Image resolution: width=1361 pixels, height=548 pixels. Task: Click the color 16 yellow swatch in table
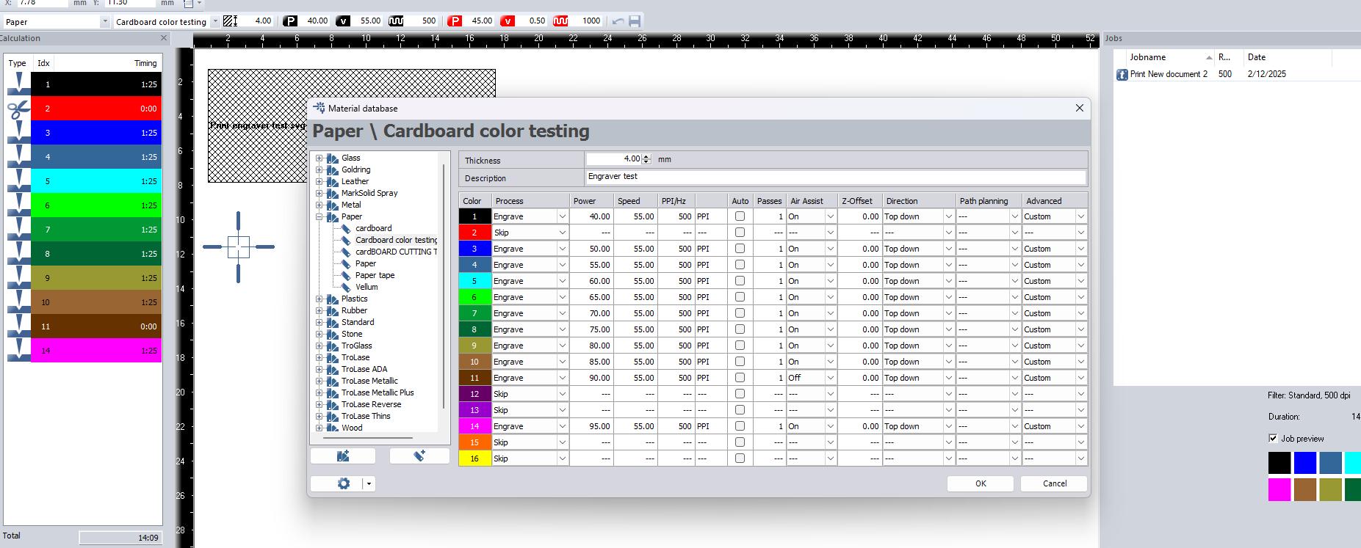pos(474,459)
